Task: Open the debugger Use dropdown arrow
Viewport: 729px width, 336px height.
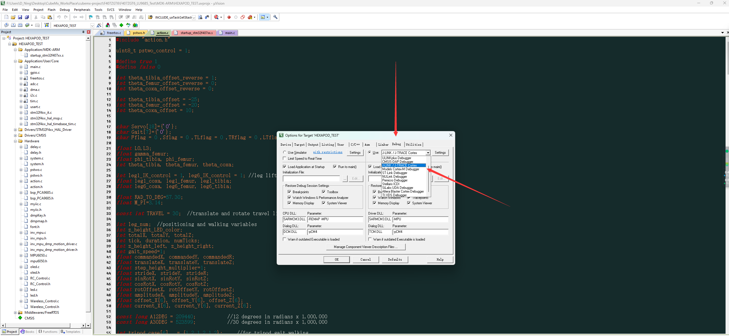Action: (x=428, y=153)
